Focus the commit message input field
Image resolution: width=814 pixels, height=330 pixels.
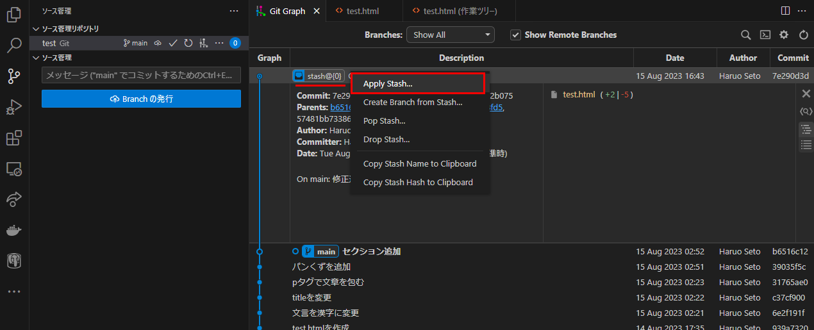click(141, 75)
